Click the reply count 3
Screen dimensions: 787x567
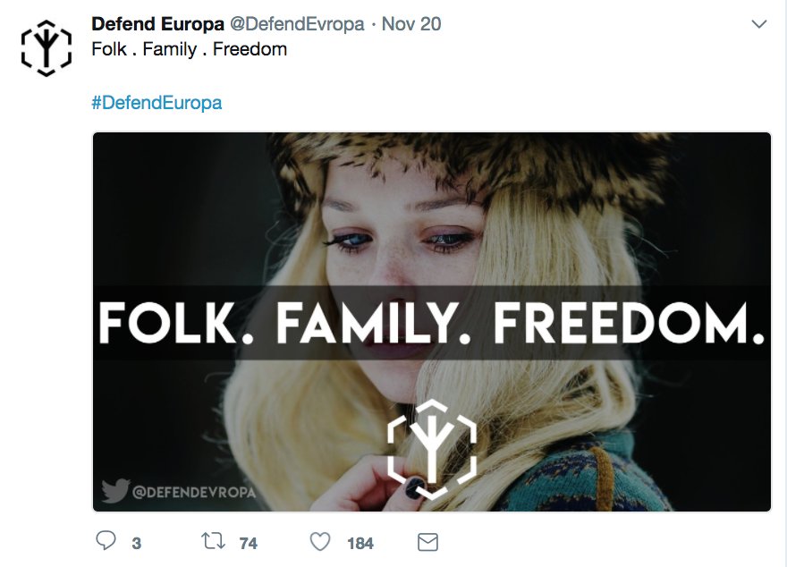pyautogui.click(x=137, y=543)
